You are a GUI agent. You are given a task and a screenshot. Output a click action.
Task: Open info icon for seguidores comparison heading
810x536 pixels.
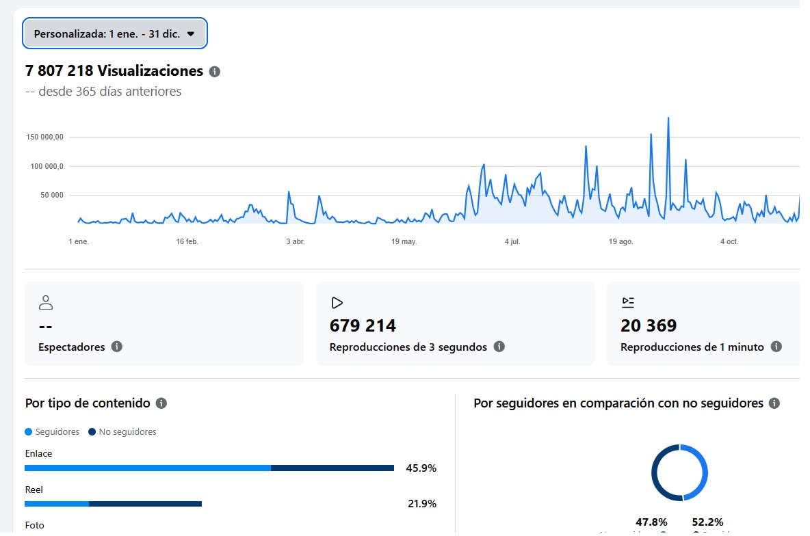(774, 403)
